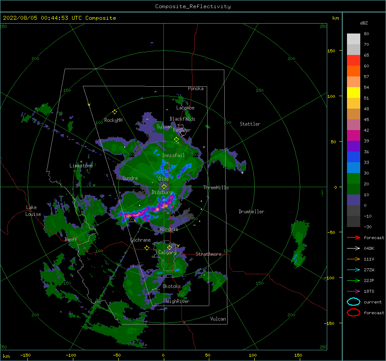Select the yellow diamond marker above Calgary
The height and width of the screenshot is (361, 386).
click(x=169, y=247)
